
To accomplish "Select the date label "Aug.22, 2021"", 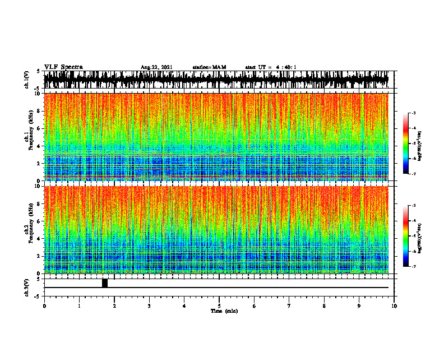I will 156,67.
